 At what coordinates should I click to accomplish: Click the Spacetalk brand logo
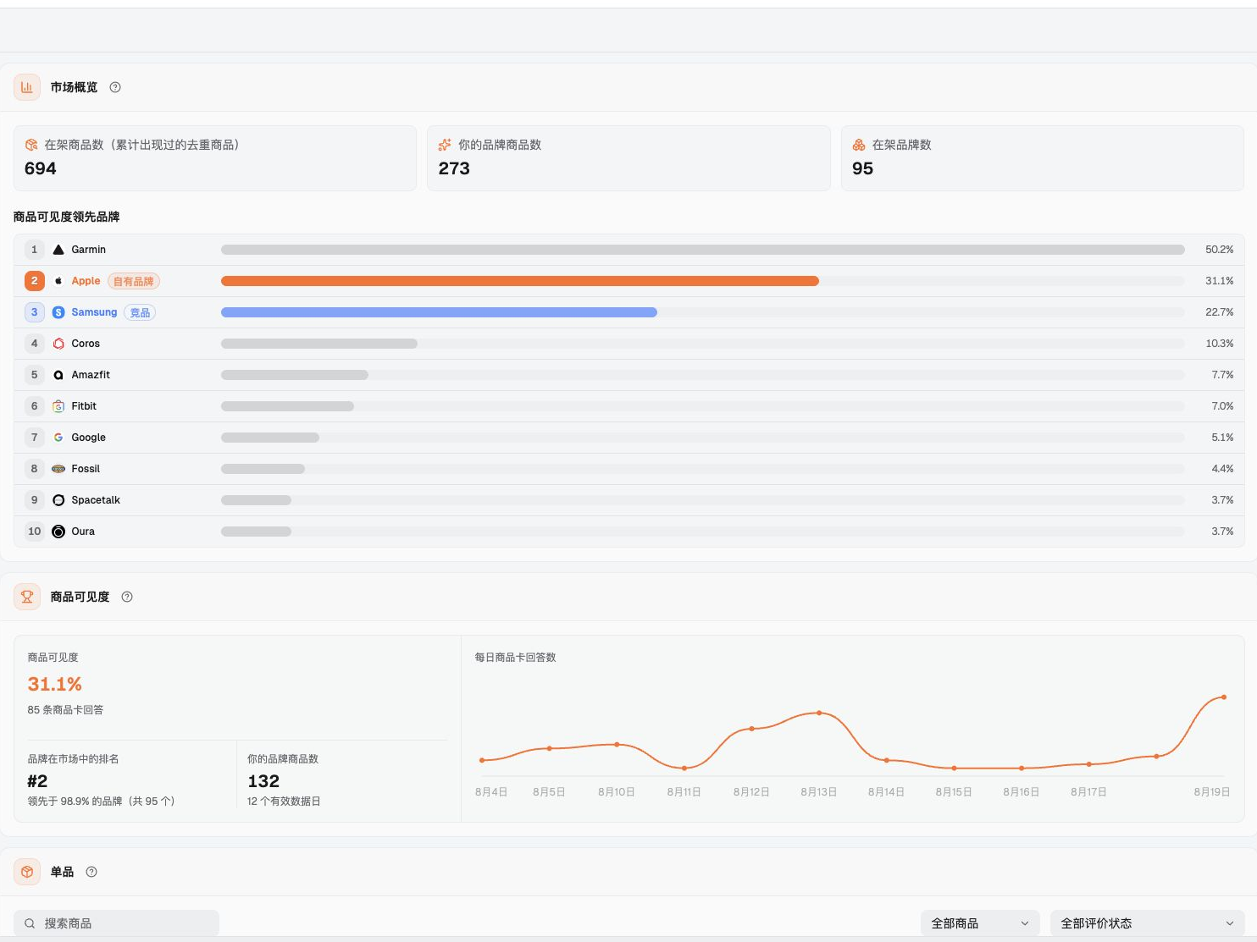pyautogui.click(x=58, y=500)
